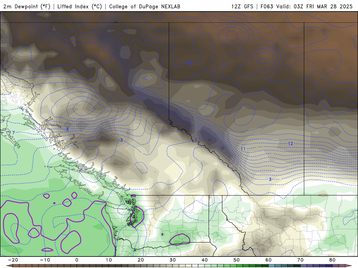The height and width of the screenshot is (268, 358).
Task: Click the blue contour label "2"
Action: click(x=196, y=140)
